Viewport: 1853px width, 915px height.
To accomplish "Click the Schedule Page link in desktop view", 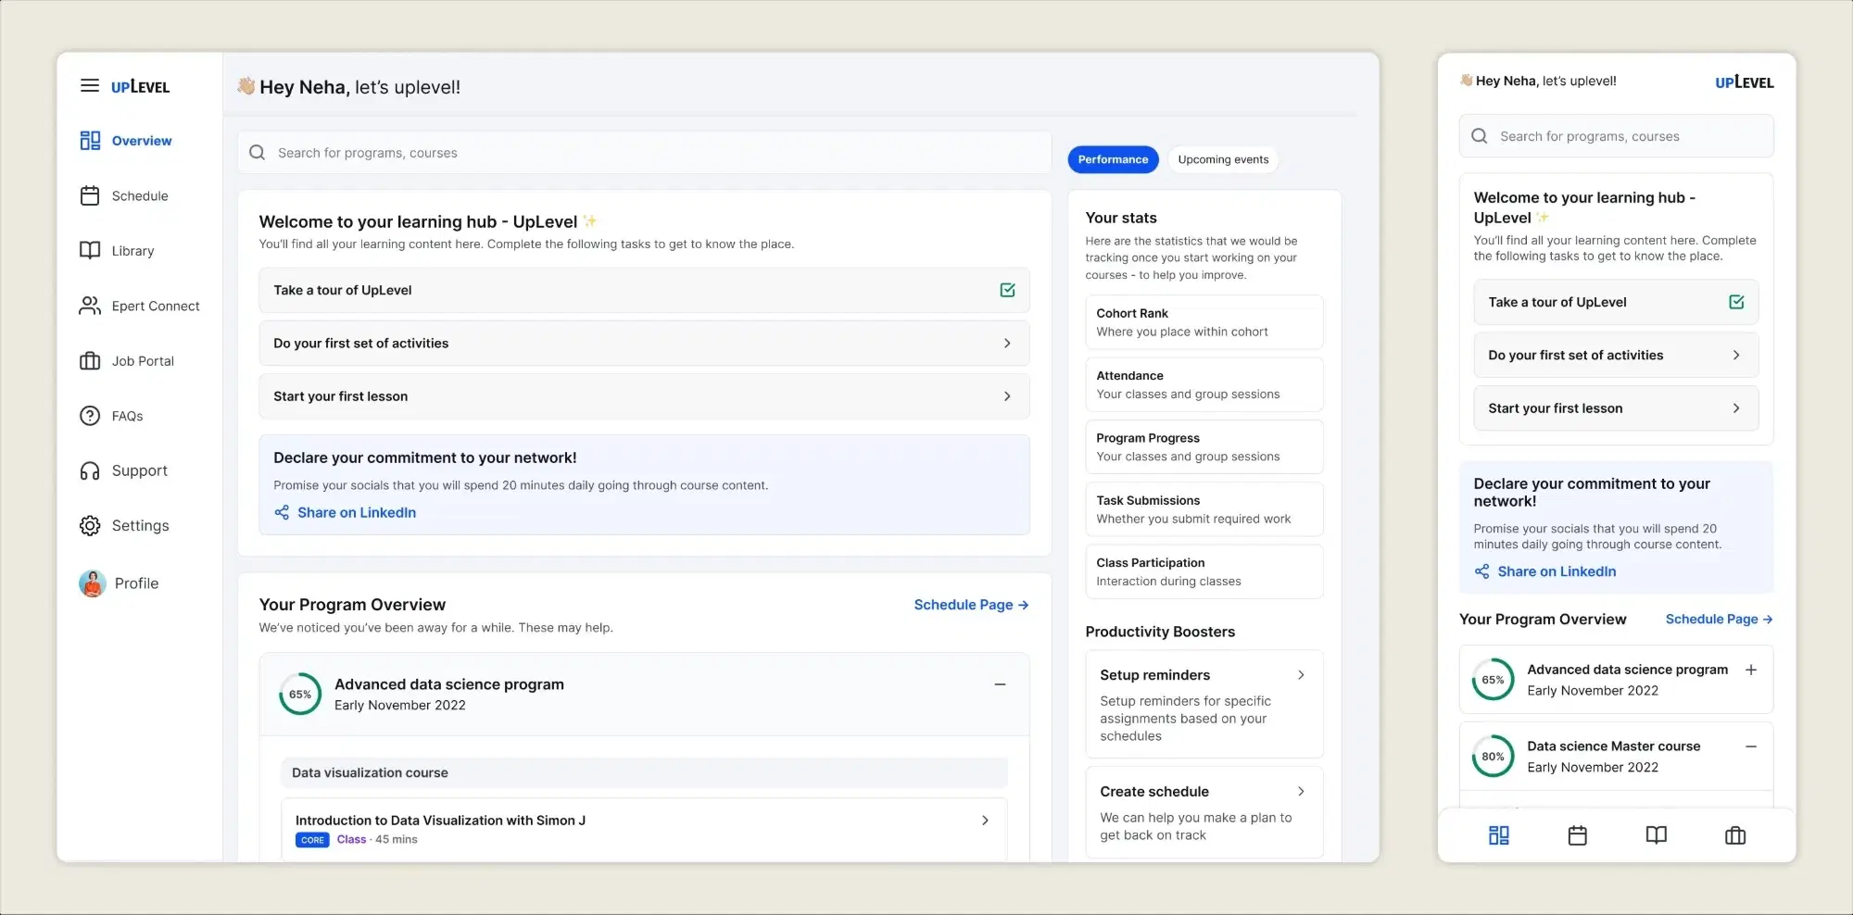I will tap(971, 605).
